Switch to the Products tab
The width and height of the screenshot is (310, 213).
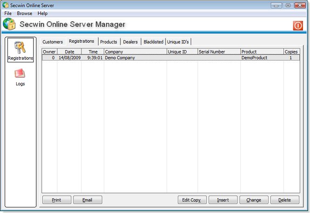pos(108,42)
